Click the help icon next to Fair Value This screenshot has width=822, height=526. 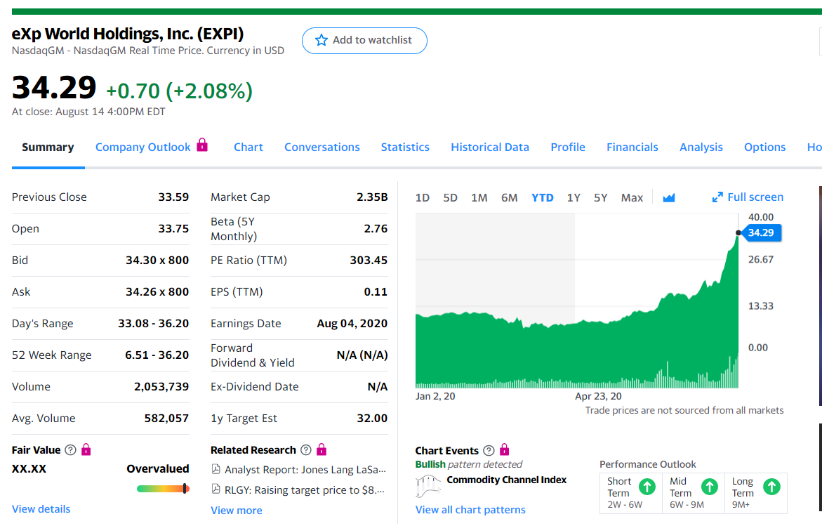click(x=70, y=450)
